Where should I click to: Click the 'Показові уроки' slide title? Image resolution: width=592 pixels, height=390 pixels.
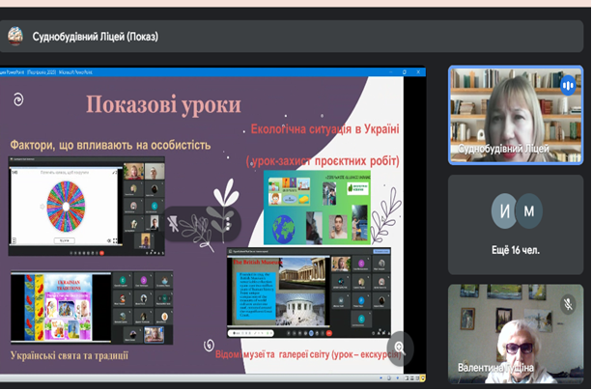[163, 104]
